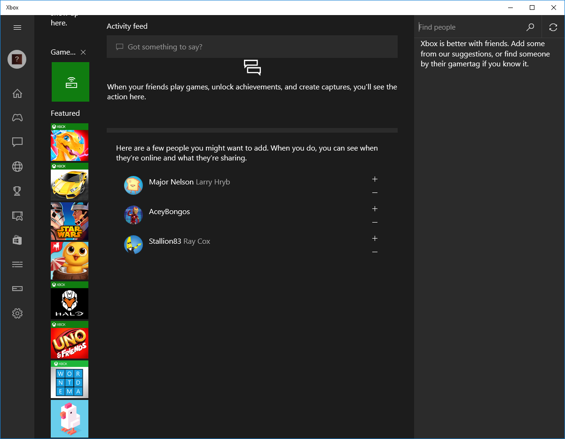This screenshot has width=565, height=439.
Task: Click the search magnifier for Find people
Action: pos(530,27)
